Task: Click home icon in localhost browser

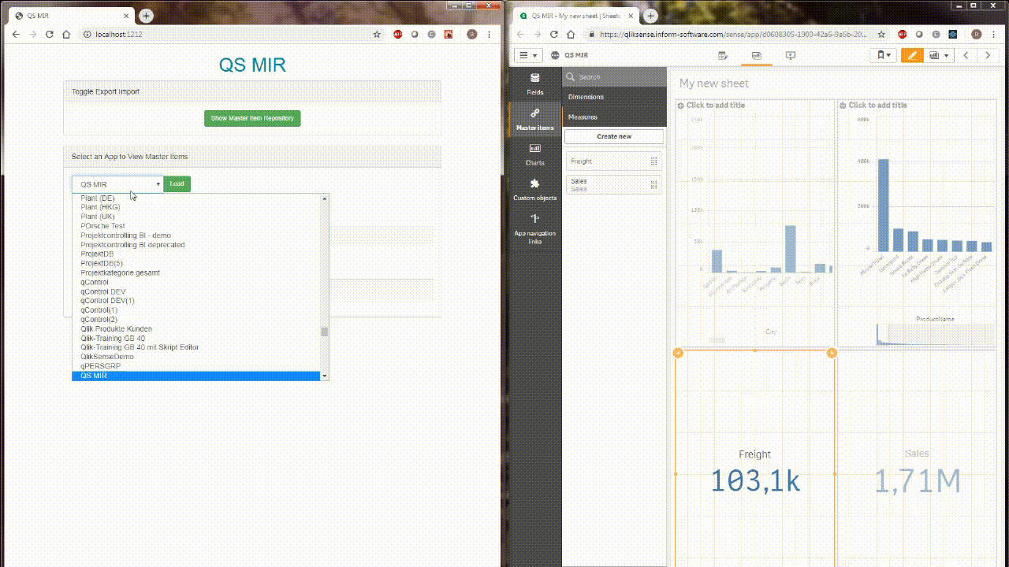Action: coord(66,35)
